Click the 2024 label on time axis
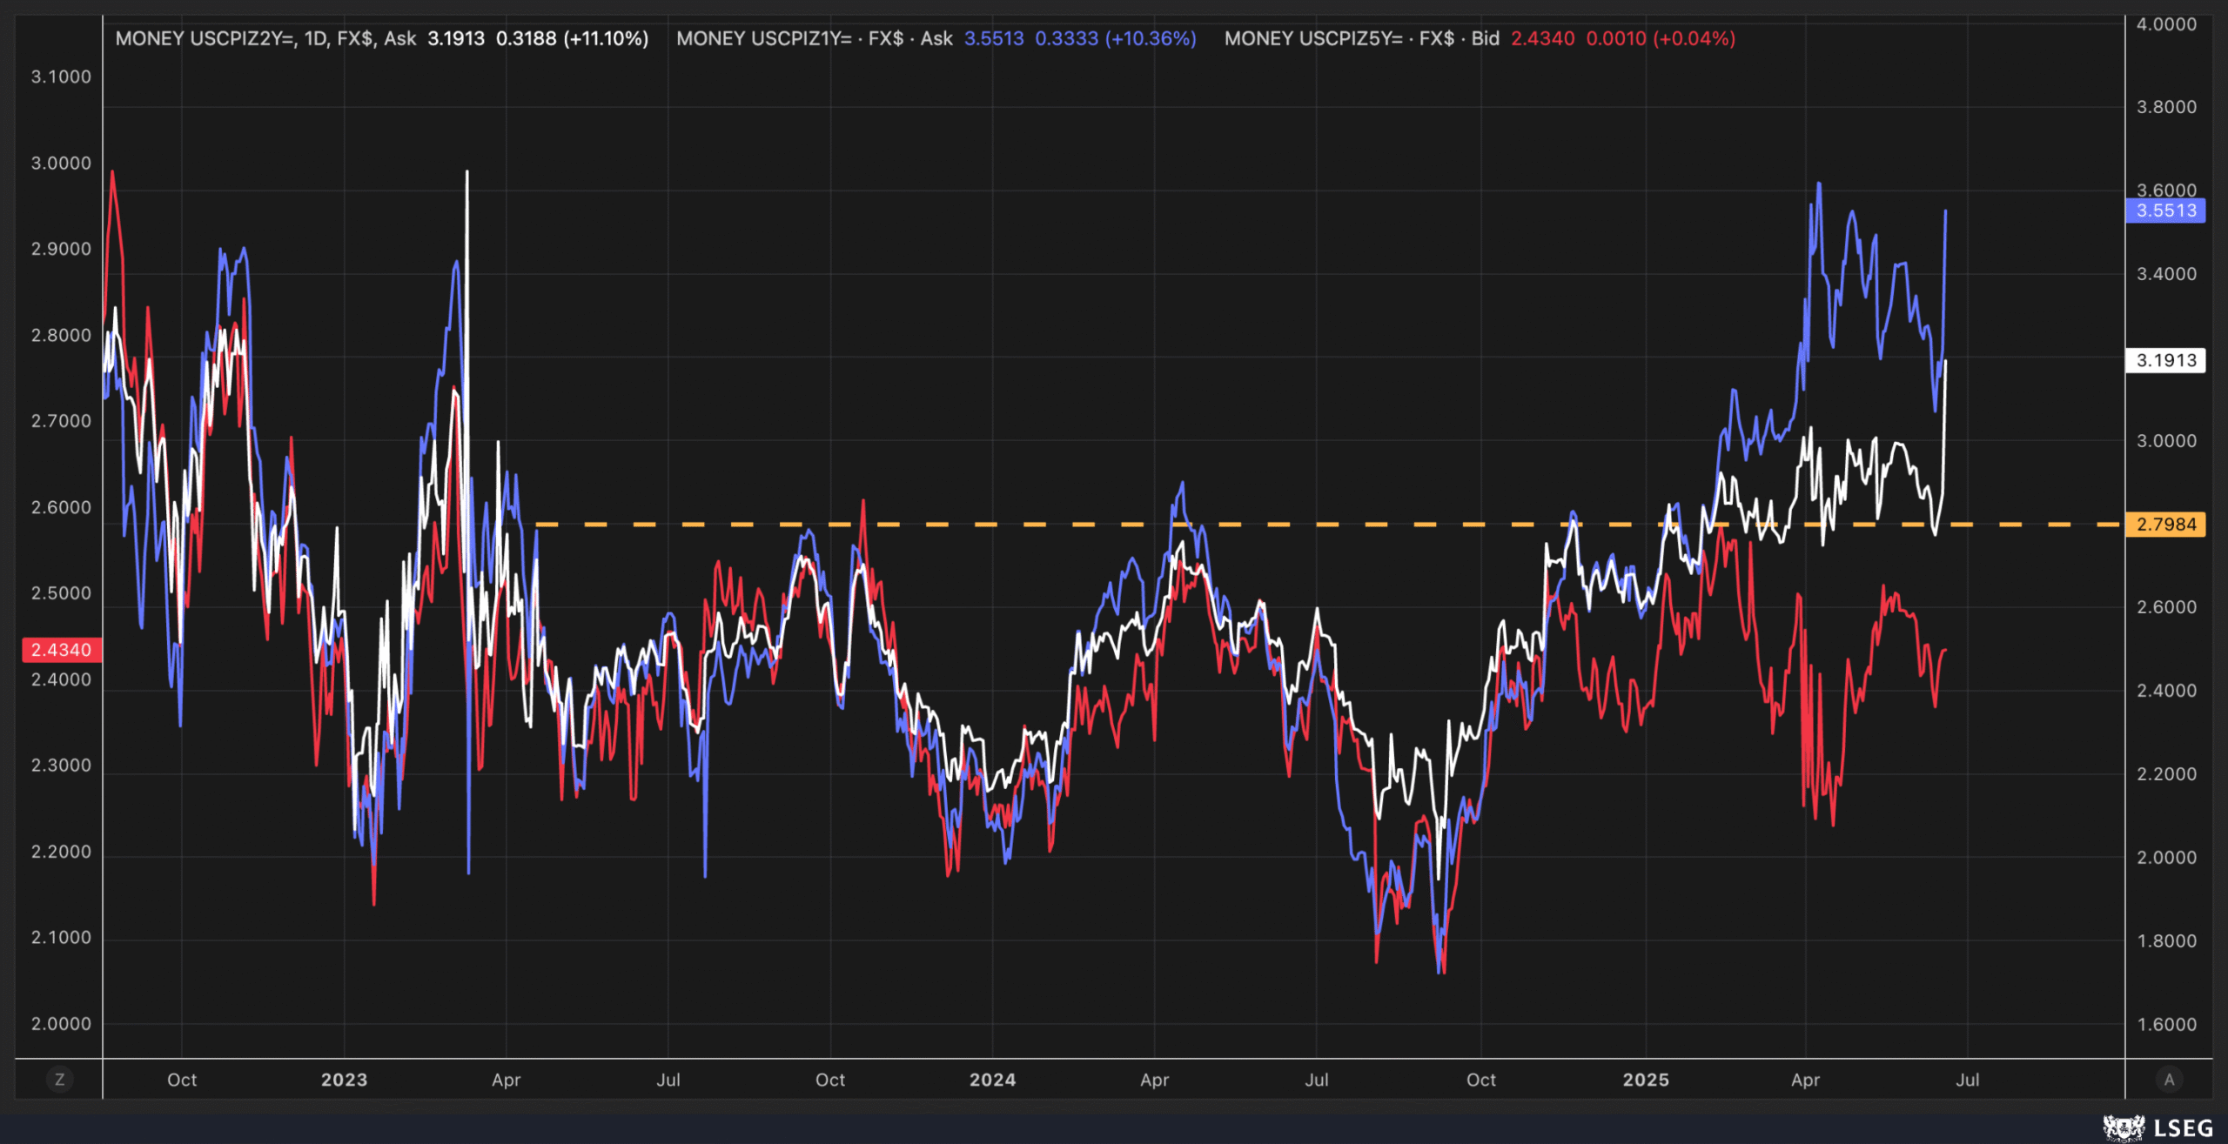This screenshot has width=2228, height=1144. (993, 1080)
